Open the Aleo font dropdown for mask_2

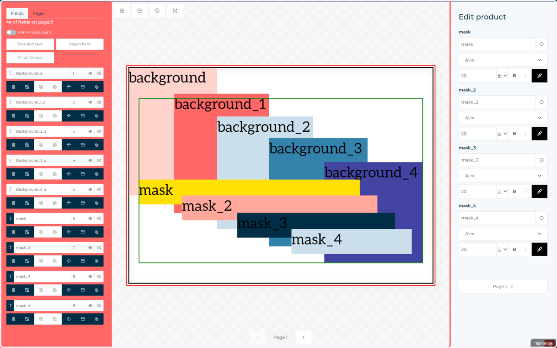(x=503, y=118)
